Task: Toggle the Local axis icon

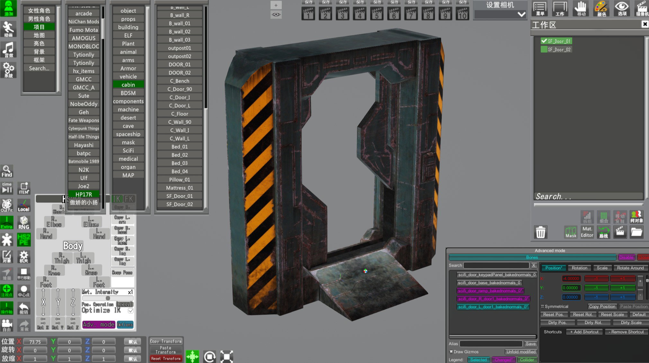Action: (x=24, y=205)
